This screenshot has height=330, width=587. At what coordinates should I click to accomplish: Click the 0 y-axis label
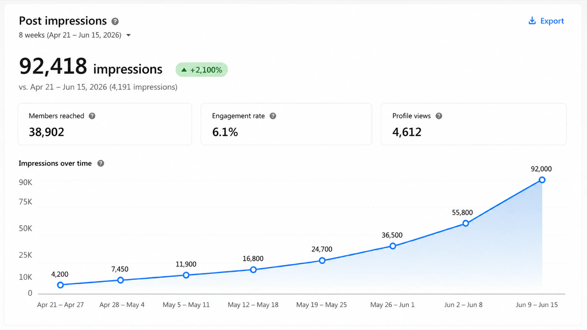pos(30,293)
